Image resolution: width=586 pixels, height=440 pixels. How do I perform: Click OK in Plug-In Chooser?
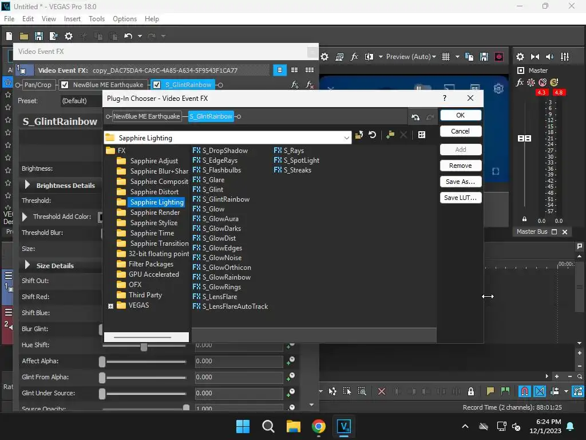click(461, 115)
